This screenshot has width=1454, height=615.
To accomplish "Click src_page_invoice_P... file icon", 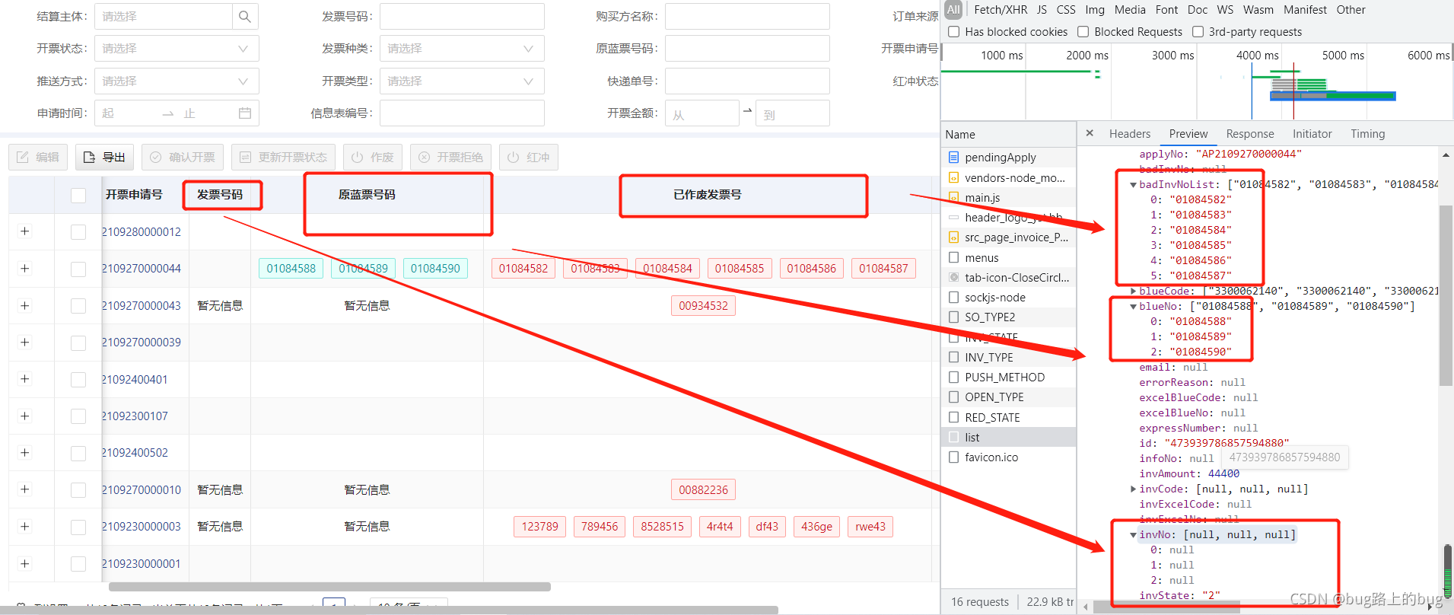I will [x=953, y=237].
